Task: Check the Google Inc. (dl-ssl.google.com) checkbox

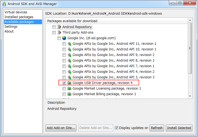Action: tap(59, 38)
